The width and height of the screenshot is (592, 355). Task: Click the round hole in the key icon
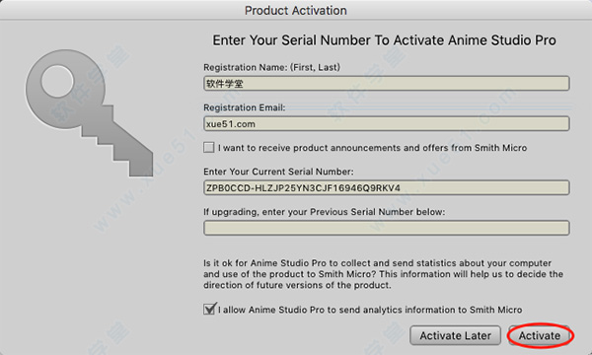57,82
